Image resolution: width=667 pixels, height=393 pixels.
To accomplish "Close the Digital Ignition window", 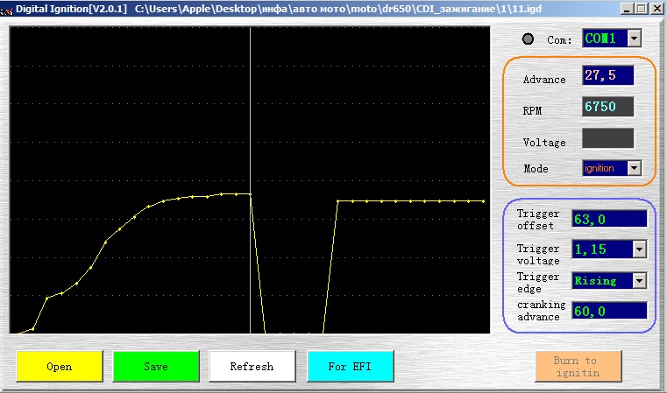I will pyautogui.click(x=657, y=9).
